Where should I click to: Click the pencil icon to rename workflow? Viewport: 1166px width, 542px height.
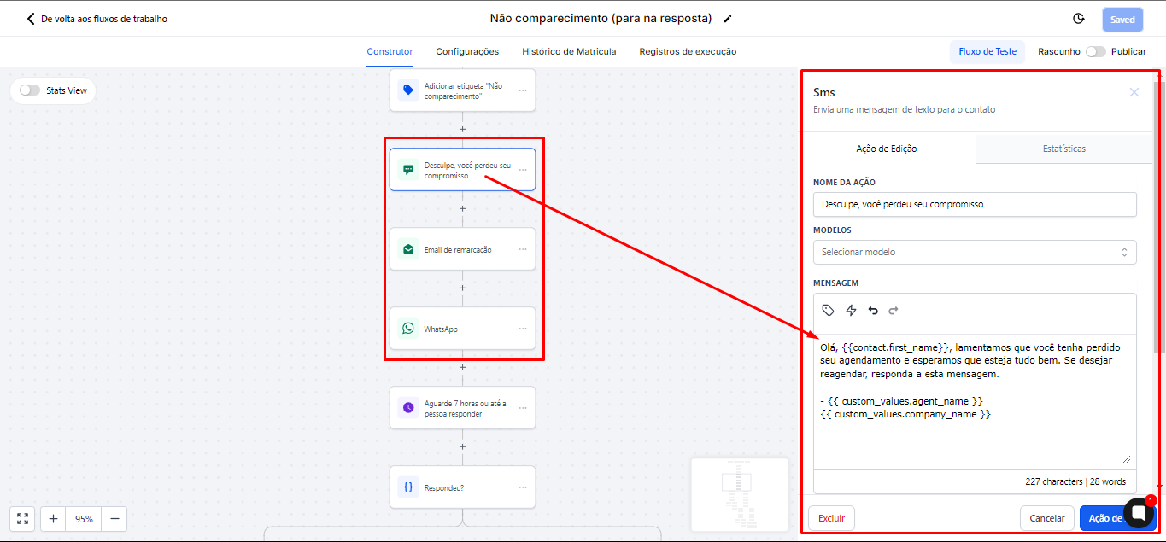728,19
